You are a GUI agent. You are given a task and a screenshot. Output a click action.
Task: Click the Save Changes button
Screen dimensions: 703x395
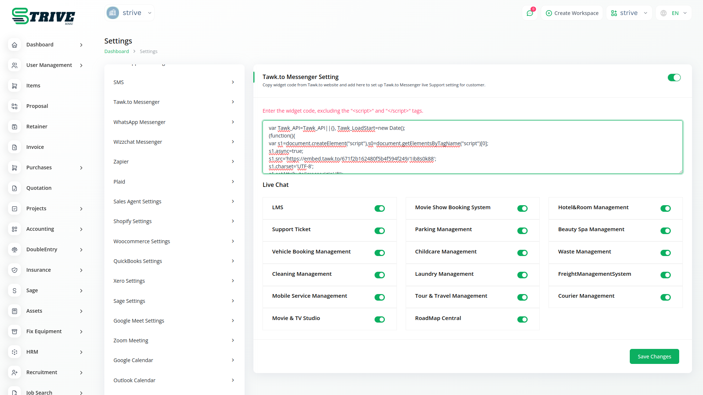click(x=654, y=357)
